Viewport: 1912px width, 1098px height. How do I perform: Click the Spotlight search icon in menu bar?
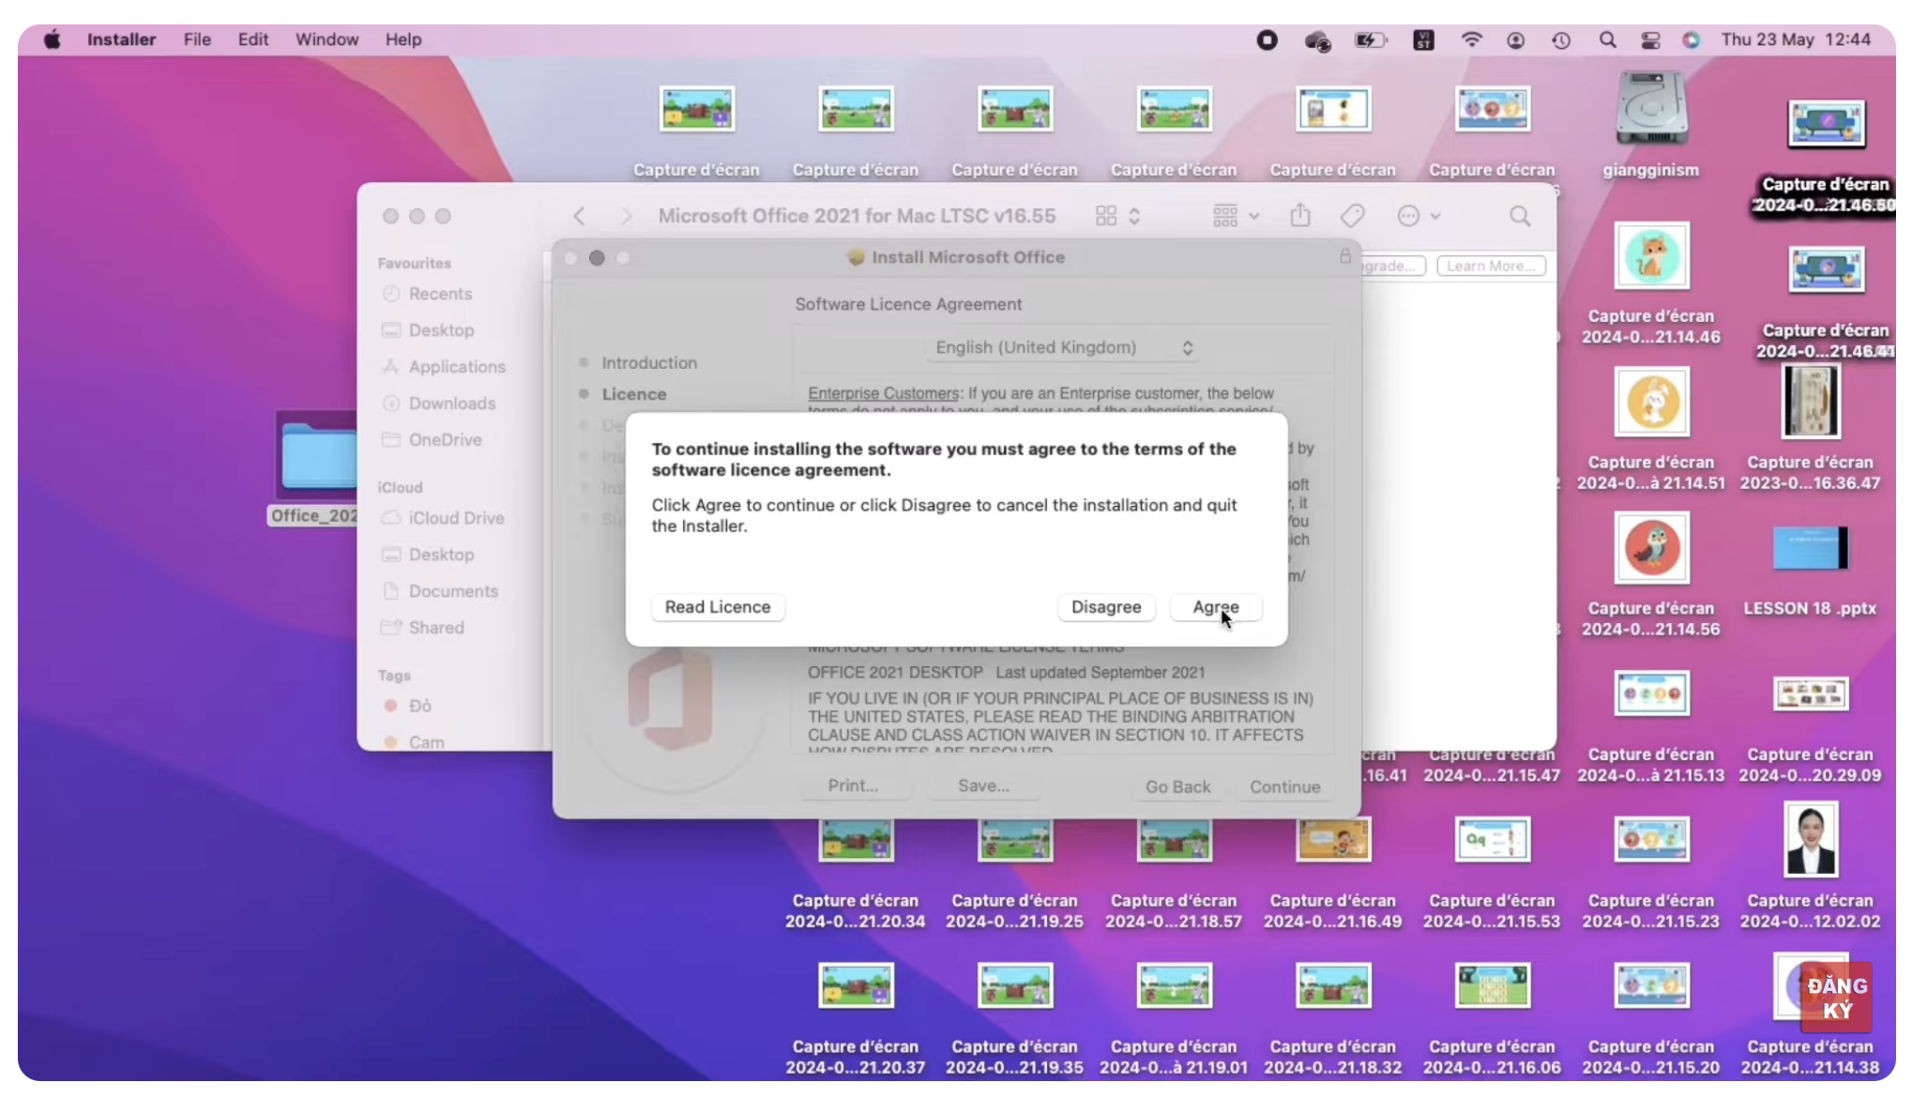(x=1607, y=39)
